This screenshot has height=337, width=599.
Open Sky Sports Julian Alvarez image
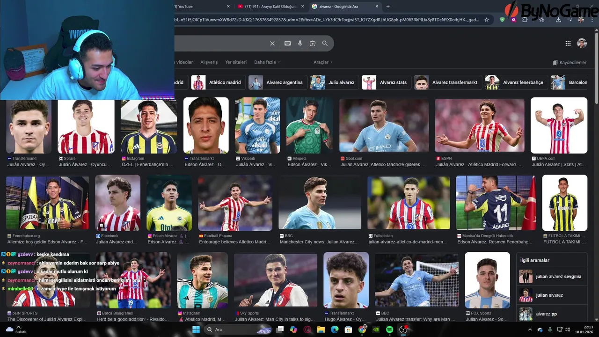click(x=276, y=280)
